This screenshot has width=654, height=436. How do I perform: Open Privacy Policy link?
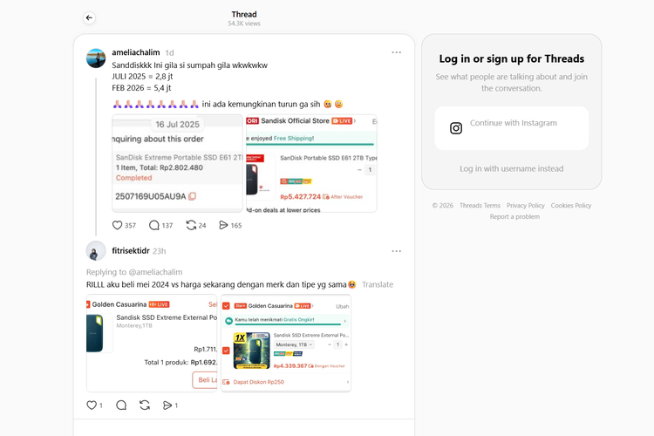point(525,206)
